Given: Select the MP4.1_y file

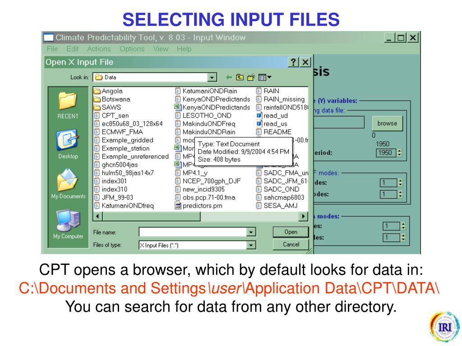Looking at the screenshot, I should pyautogui.click(x=191, y=173).
